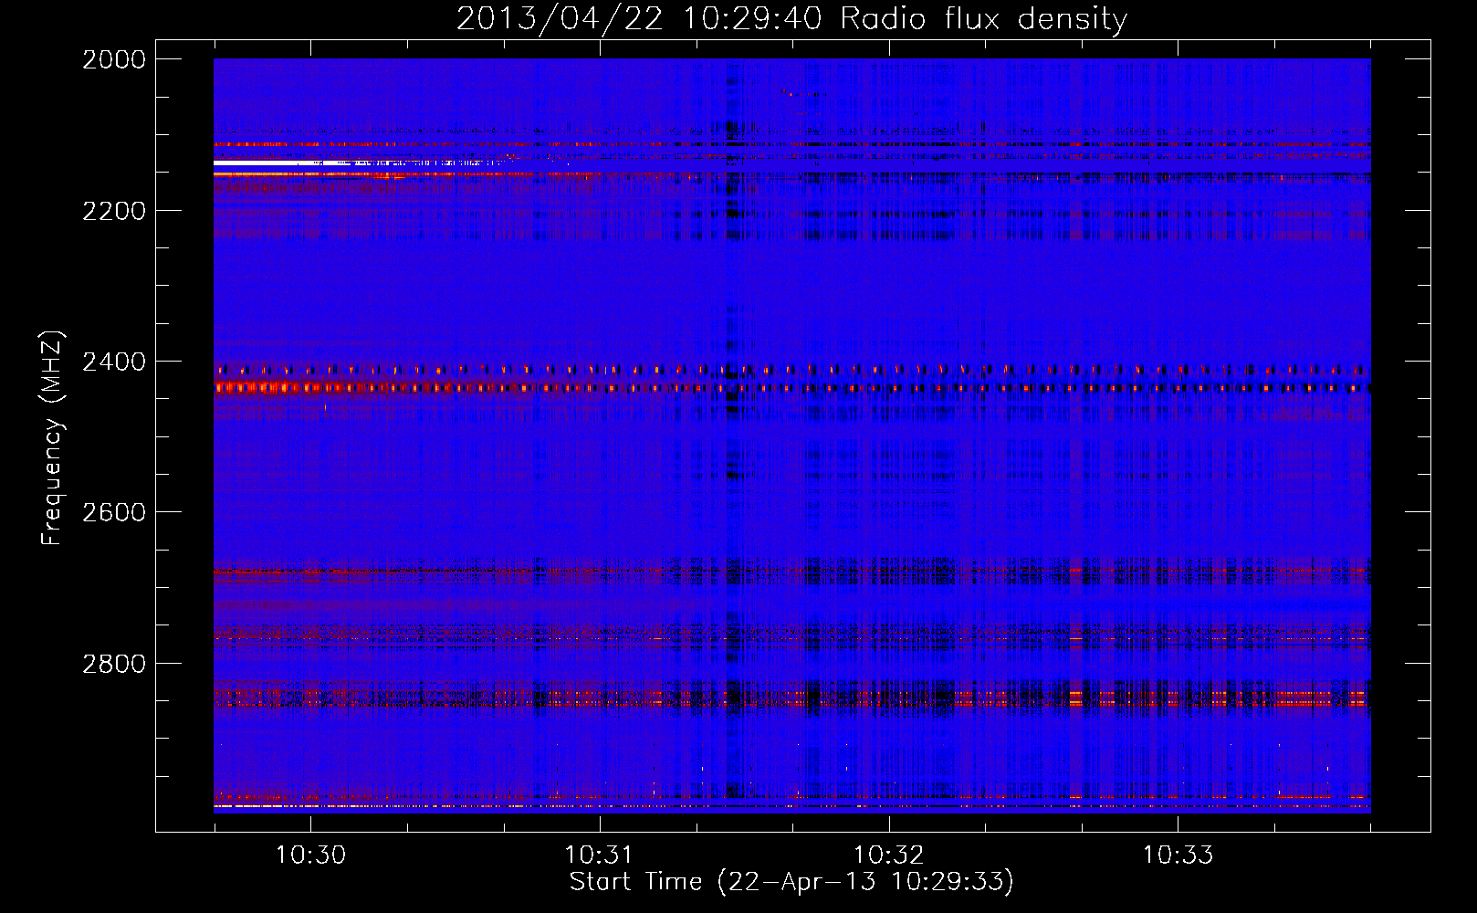
Task: Click the 'Start Time' x-axis title
Action: pyautogui.click(x=791, y=882)
